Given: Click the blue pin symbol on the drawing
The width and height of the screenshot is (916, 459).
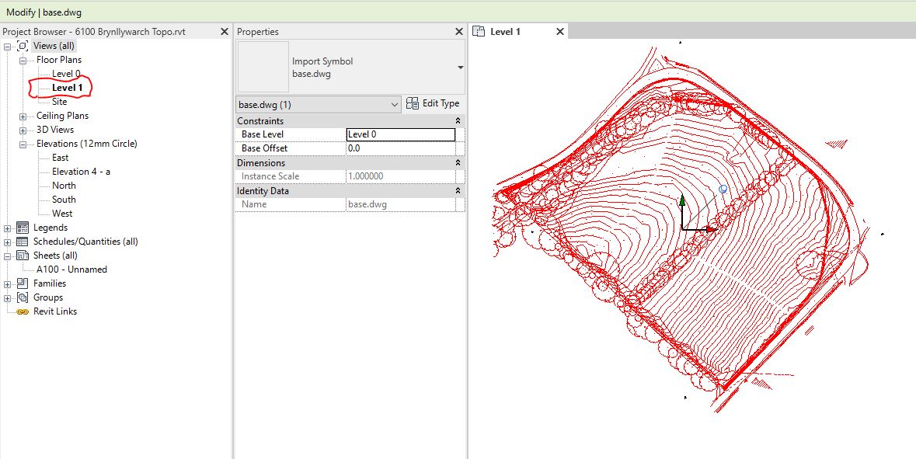Looking at the screenshot, I should (723, 190).
